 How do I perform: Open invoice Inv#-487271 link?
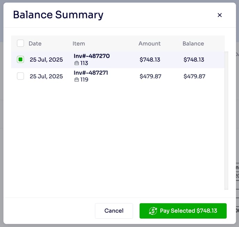[x=91, y=72]
